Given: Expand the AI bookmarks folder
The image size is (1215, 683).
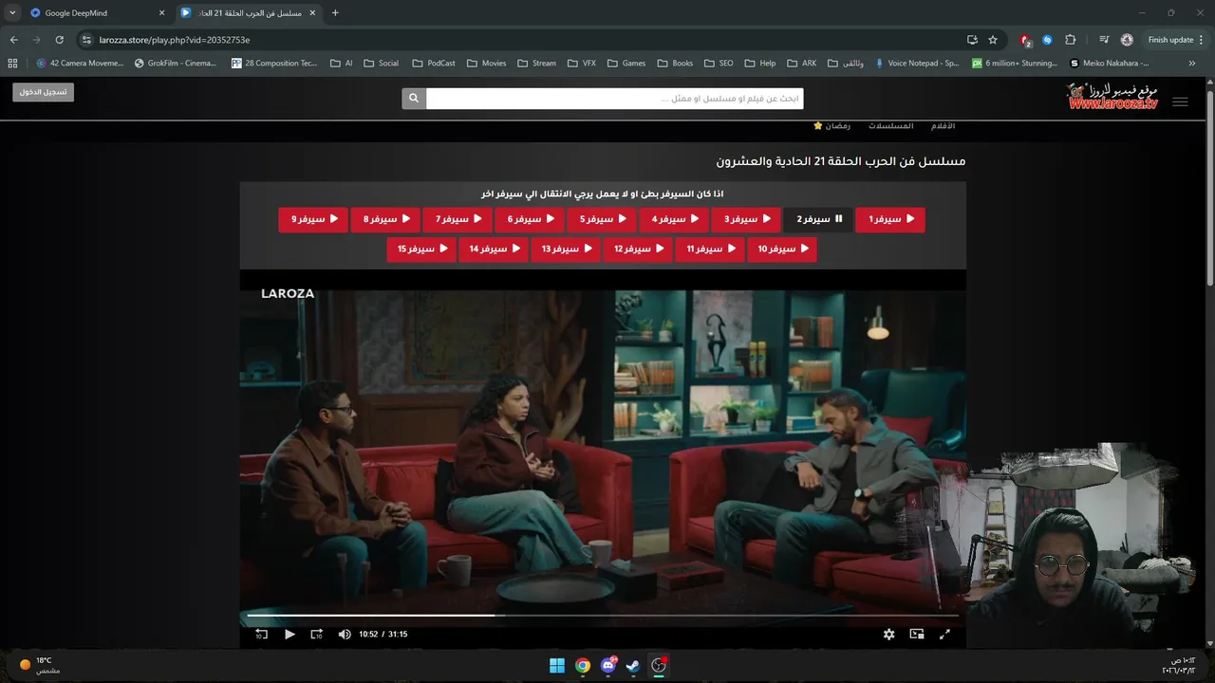Looking at the screenshot, I should (342, 64).
